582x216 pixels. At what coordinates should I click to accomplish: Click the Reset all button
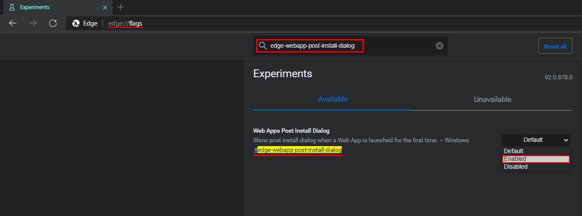555,46
